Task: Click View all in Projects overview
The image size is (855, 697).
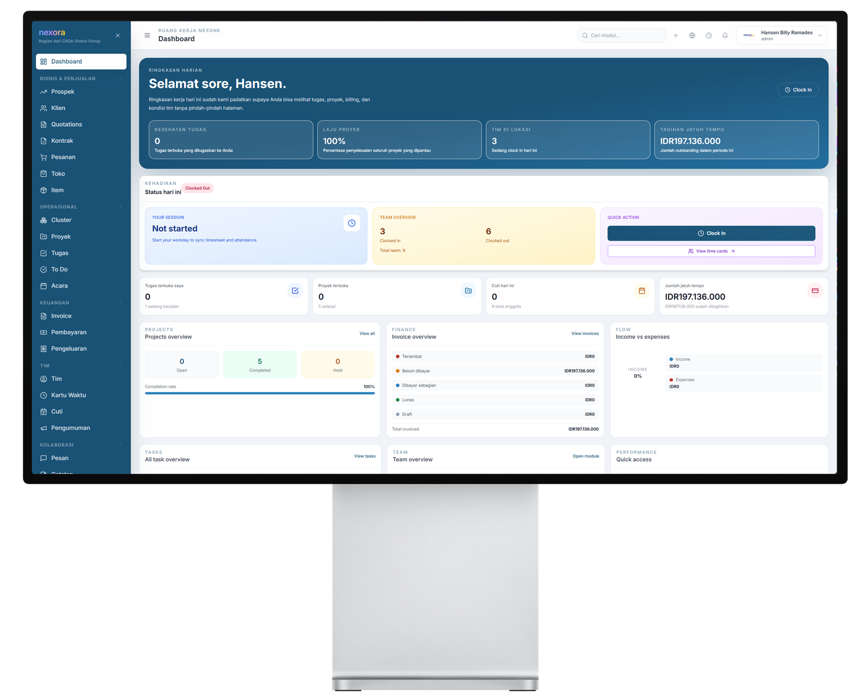Action: pyautogui.click(x=367, y=334)
